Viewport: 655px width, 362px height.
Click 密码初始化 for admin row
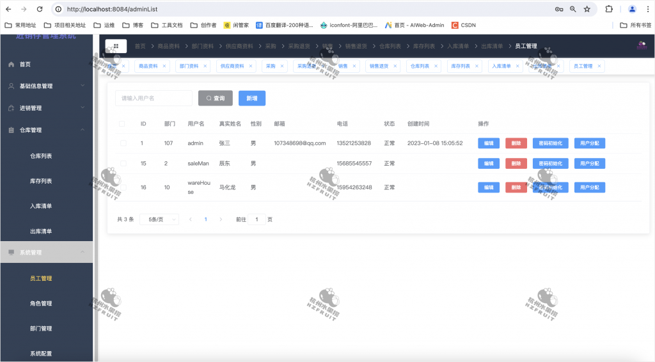551,143
